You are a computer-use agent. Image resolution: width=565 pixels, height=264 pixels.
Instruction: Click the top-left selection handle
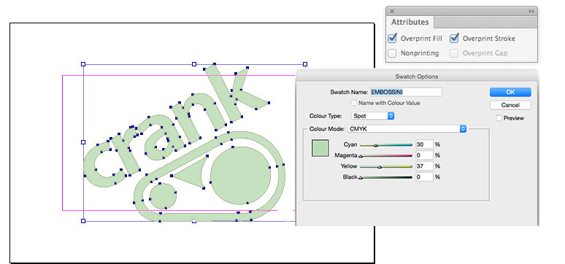83,64
